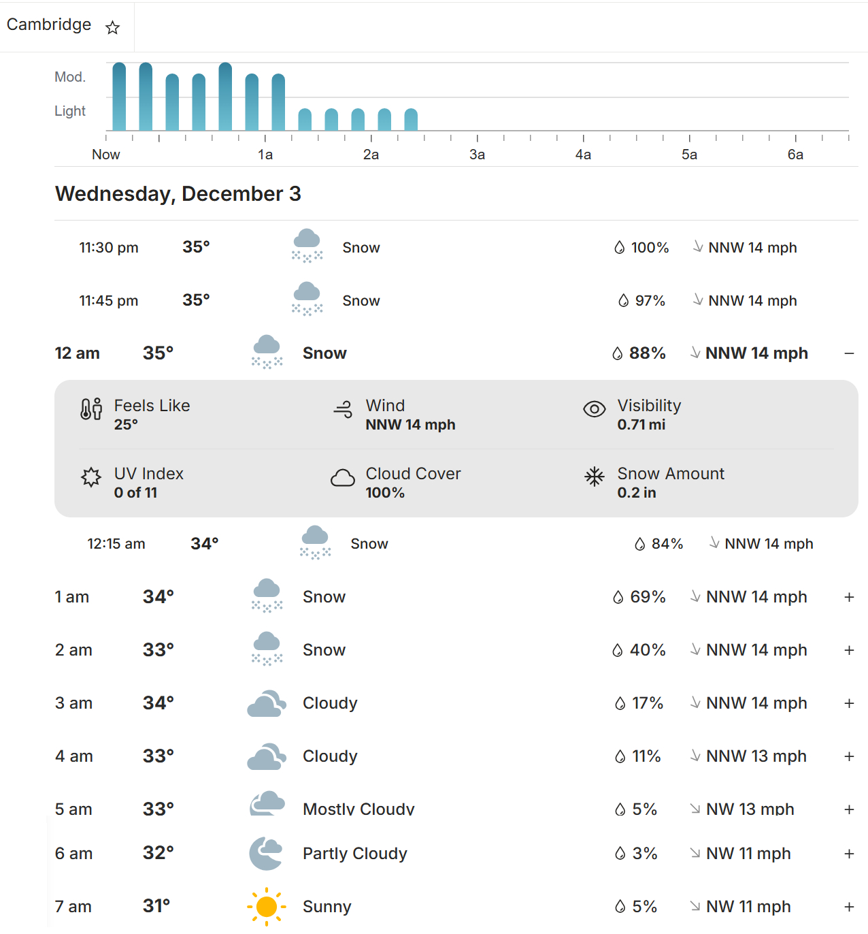This screenshot has height=934, width=868.
Task: Expand the 3 am hourly details
Action: coord(849,703)
